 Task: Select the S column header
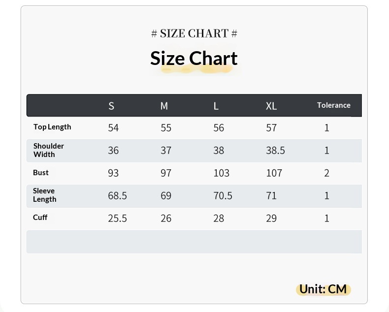pyautogui.click(x=111, y=106)
